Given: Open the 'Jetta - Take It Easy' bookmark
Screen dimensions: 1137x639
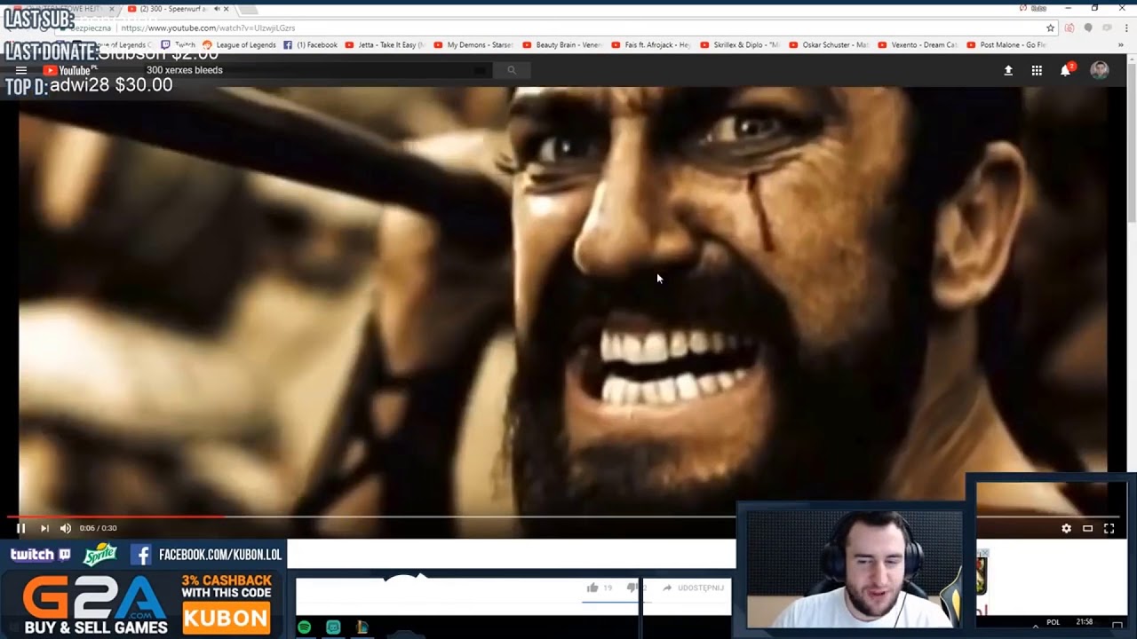Looking at the screenshot, I should click(385, 44).
